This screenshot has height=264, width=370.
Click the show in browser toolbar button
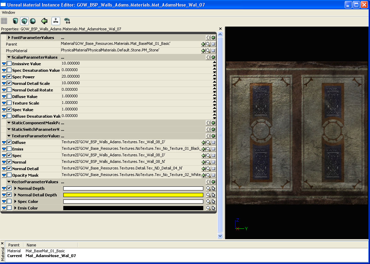(x=56, y=21)
